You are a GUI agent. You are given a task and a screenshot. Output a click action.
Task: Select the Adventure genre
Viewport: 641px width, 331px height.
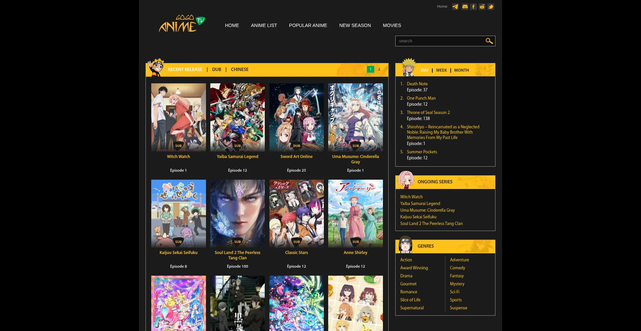pos(459,260)
